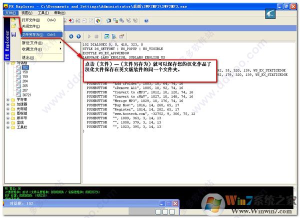The width and height of the screenshot is (300, 218).
Task: Open the 收藏文件 favorites submenu
Action: (33, 49)
